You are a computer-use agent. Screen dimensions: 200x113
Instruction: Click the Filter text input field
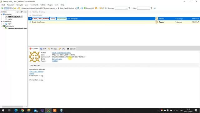pos(143,8)
